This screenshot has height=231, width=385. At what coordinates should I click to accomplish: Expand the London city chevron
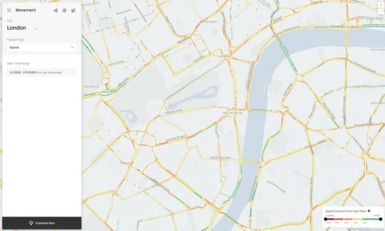click(x=35, y=29)
